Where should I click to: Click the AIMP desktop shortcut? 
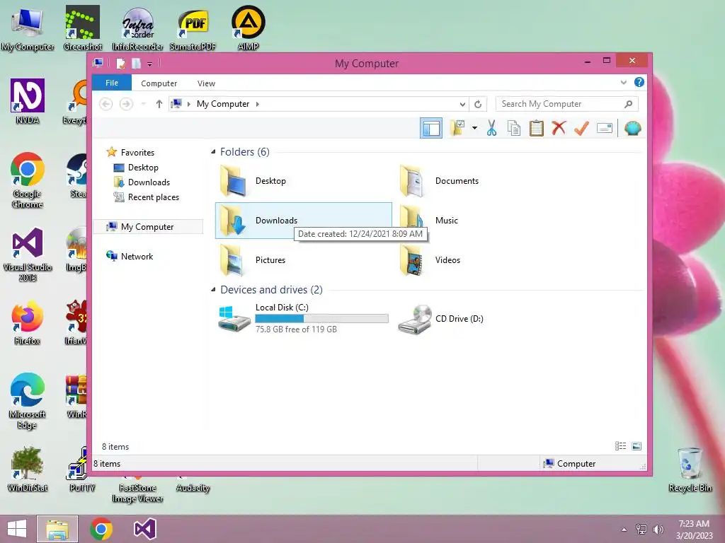pos(249,28)
